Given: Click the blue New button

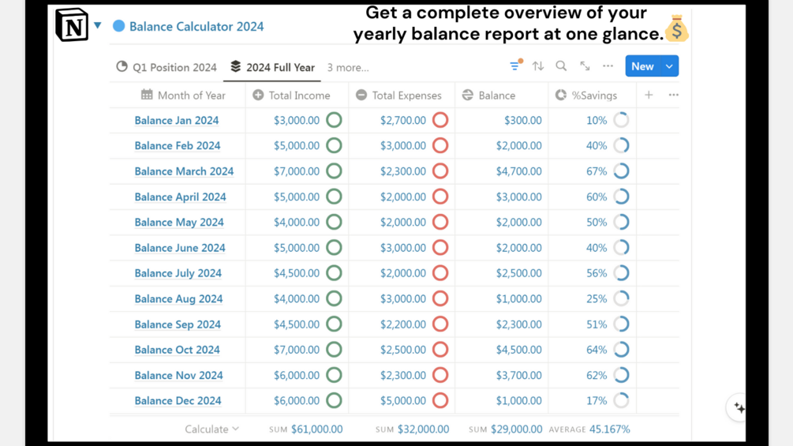Looking at the screenshot, I should pyautogui.click(x=642, y=66).
